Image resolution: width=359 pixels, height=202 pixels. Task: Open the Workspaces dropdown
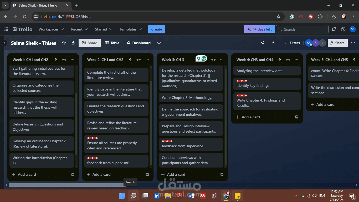tap(51, 29)
